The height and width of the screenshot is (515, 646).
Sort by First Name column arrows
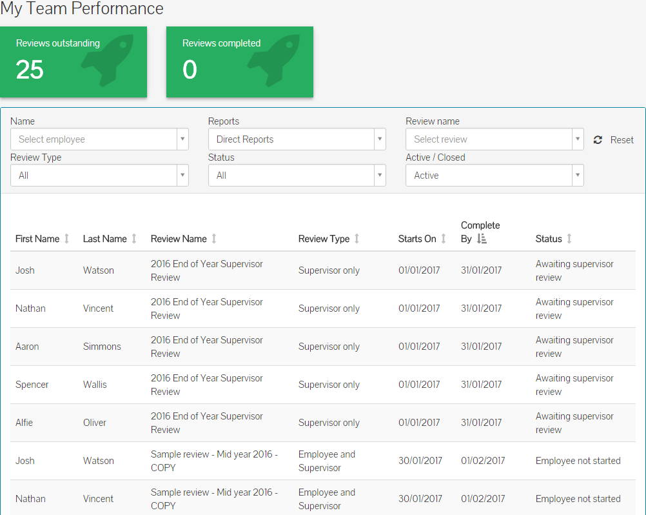point(66,239)
